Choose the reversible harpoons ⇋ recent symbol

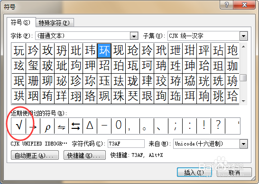61,126
